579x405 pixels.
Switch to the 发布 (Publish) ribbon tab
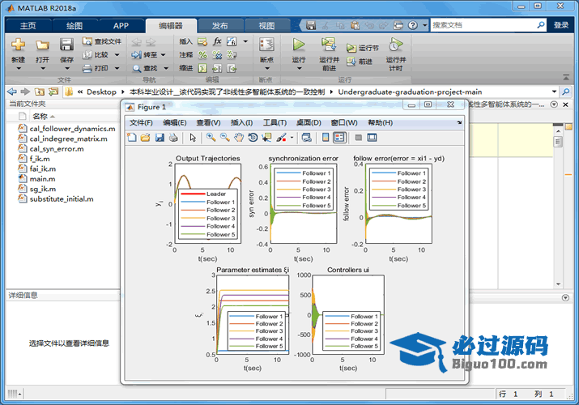(219, 25)
